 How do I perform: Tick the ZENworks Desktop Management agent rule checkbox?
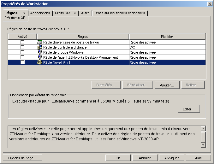[22, 57]
